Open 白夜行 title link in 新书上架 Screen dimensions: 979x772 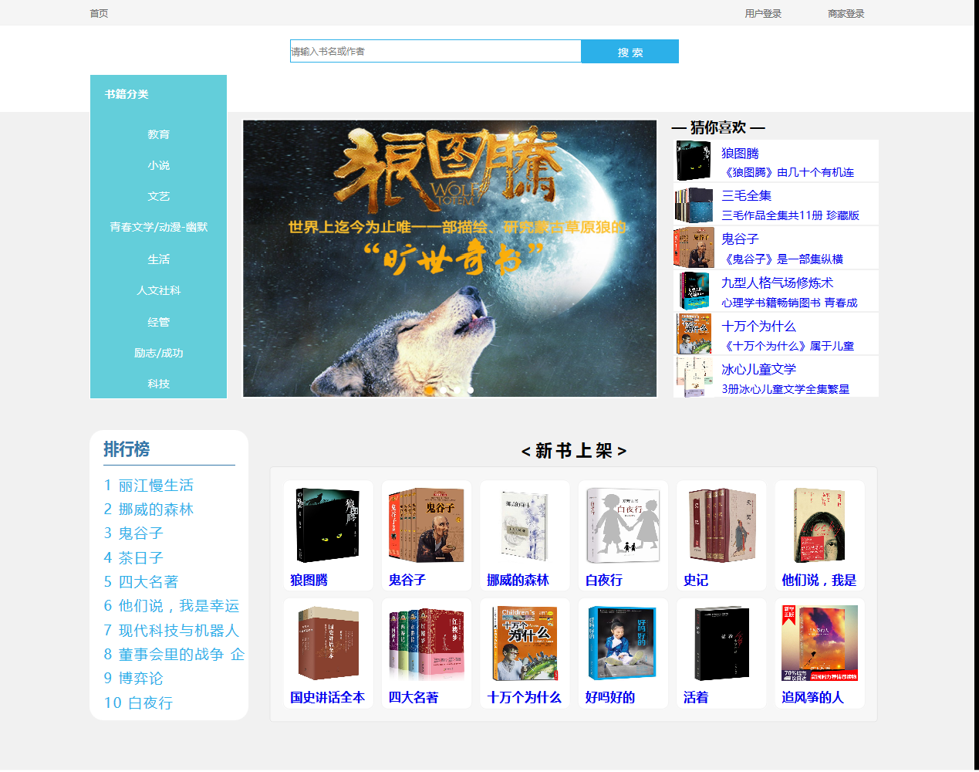[603, 580]
